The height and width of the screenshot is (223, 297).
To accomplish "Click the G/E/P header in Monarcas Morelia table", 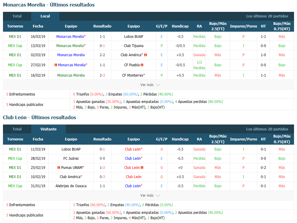I will click(162, 26).
